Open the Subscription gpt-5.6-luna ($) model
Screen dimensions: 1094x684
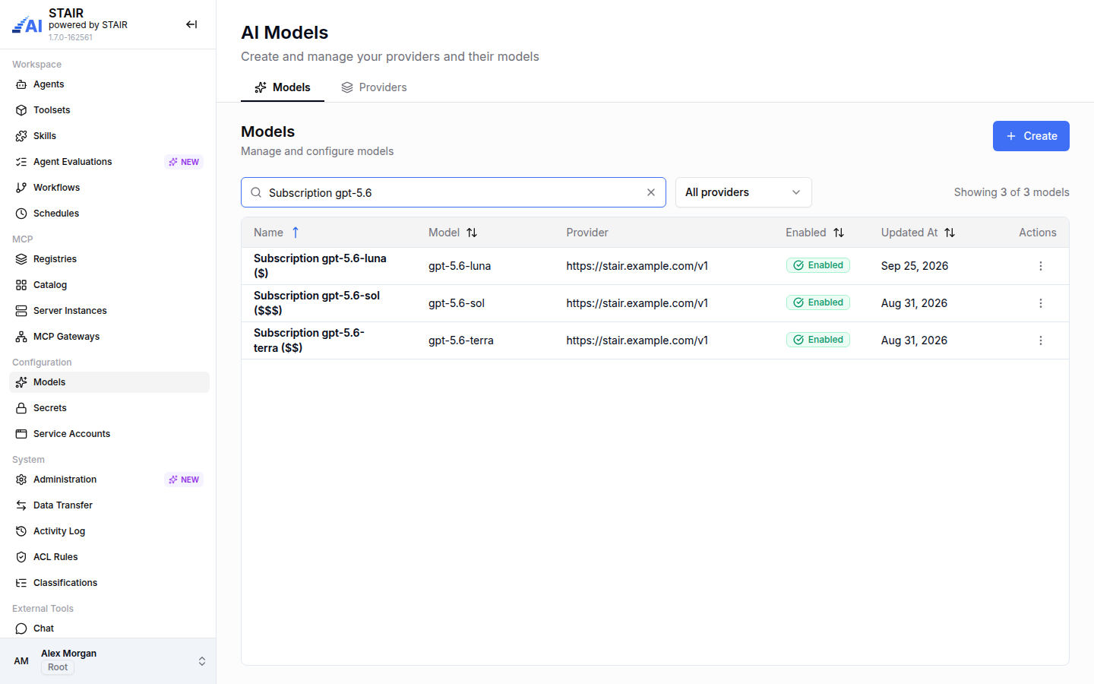(x=320, y=266)
